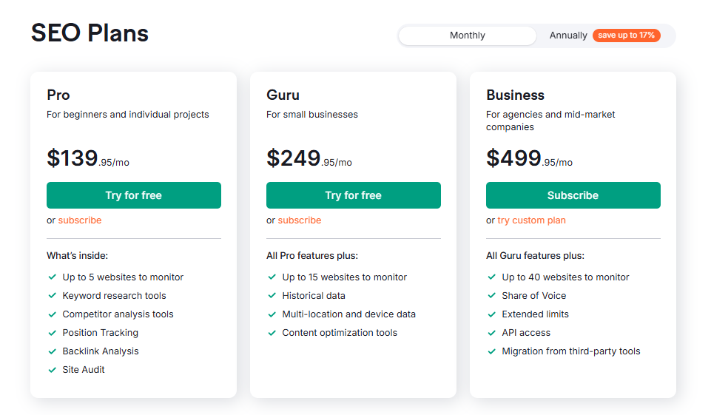Screen dimensions: 711x415
Task: Click the Pro plan heading
Action: pos(58,95)
